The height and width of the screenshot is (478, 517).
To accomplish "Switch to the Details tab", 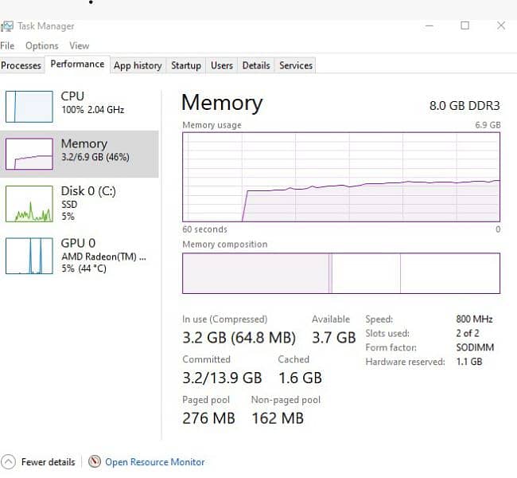I will pos(256,65).
